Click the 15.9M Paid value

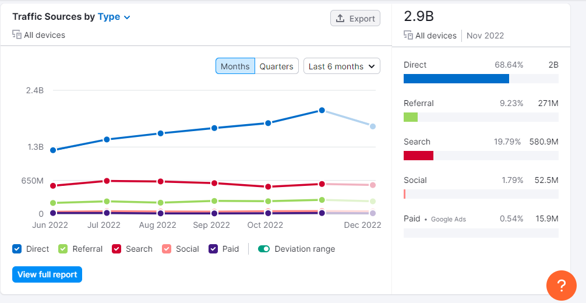547,219
